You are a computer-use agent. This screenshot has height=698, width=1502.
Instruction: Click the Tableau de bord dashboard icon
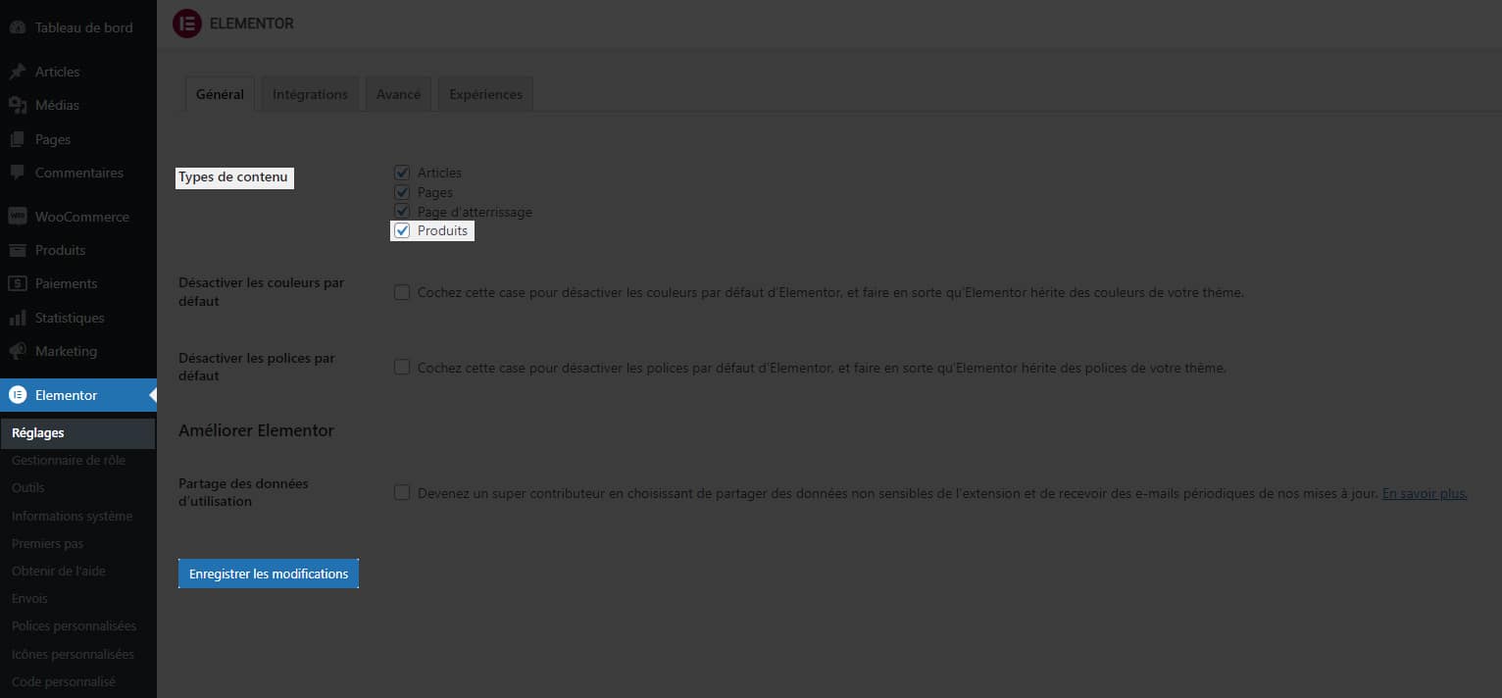pos(17,27)
